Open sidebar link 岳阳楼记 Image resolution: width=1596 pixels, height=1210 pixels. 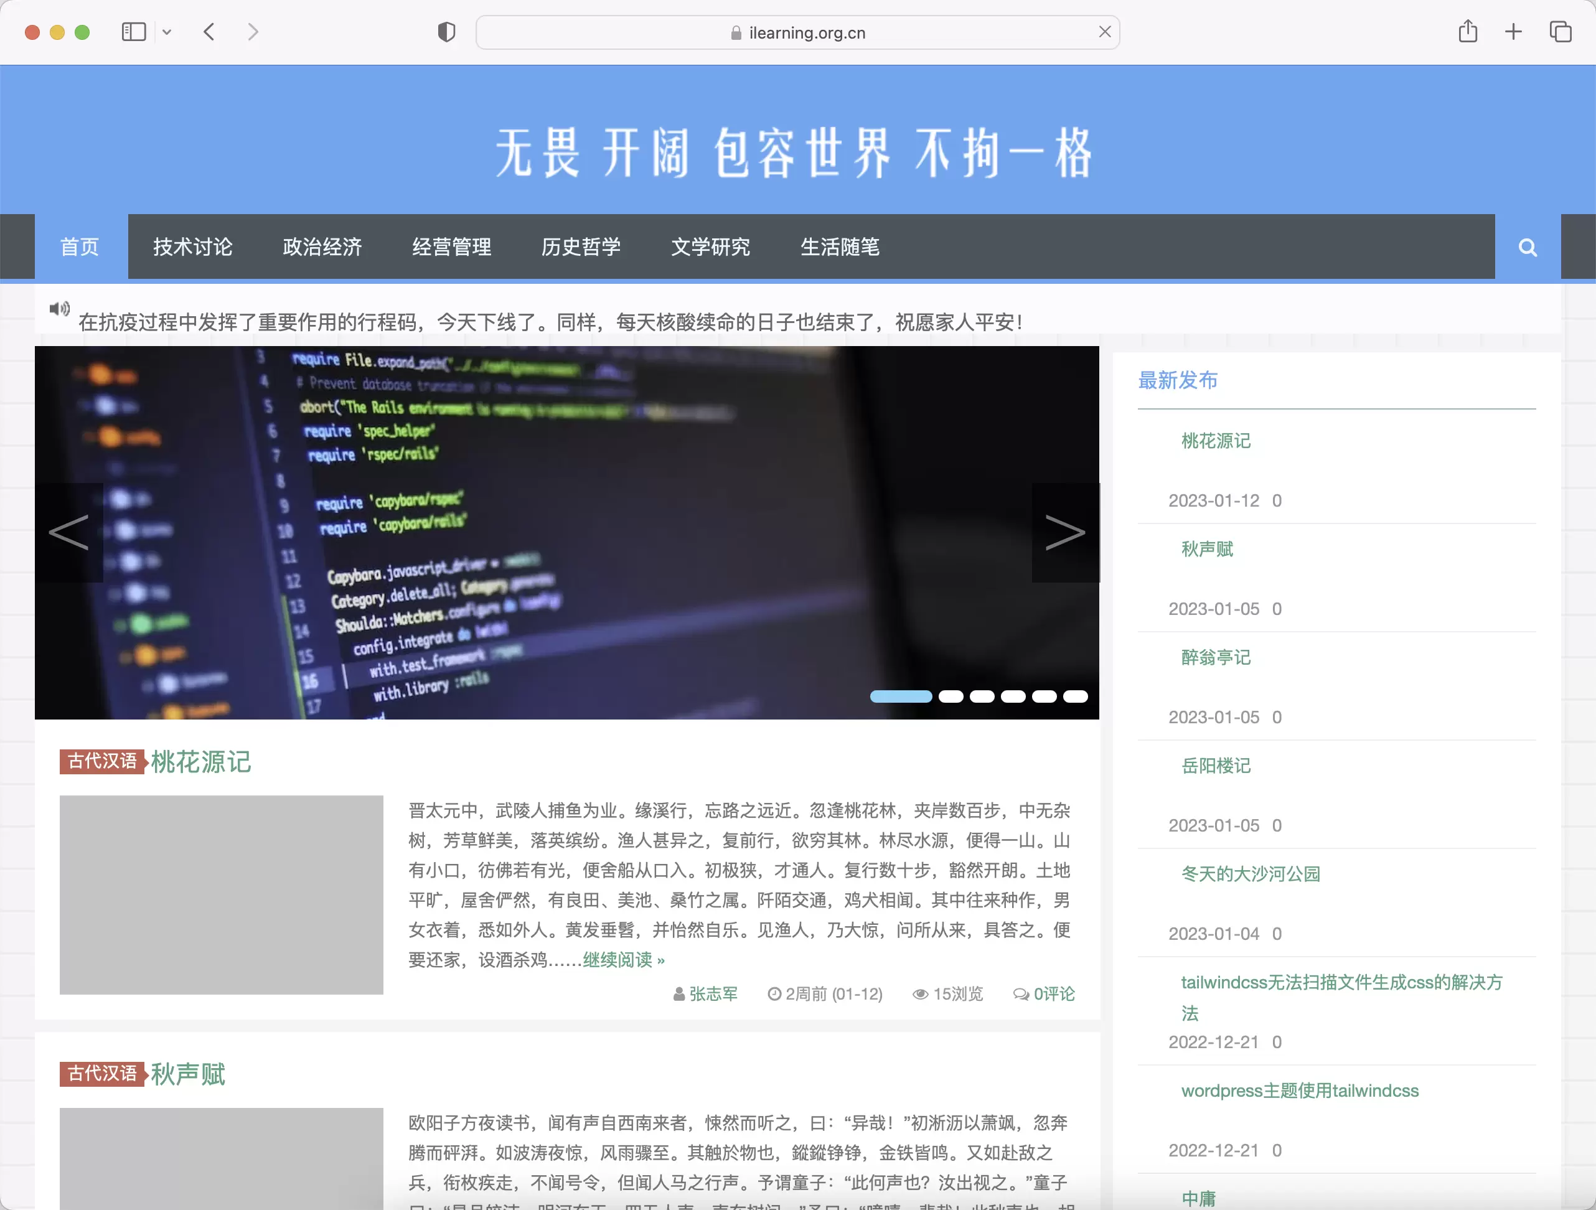pyautogui.click(x=1216, y=766)
